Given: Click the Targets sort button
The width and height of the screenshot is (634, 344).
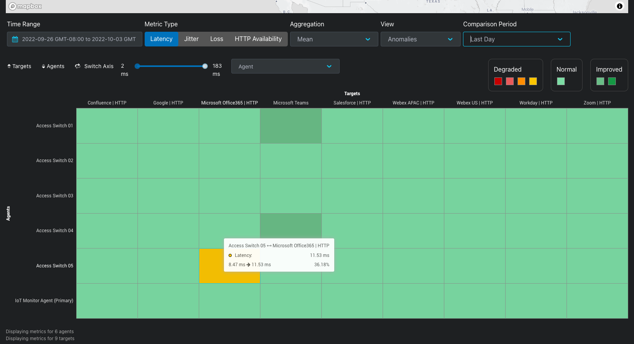Looking at the screenshot, I should 19,66.
